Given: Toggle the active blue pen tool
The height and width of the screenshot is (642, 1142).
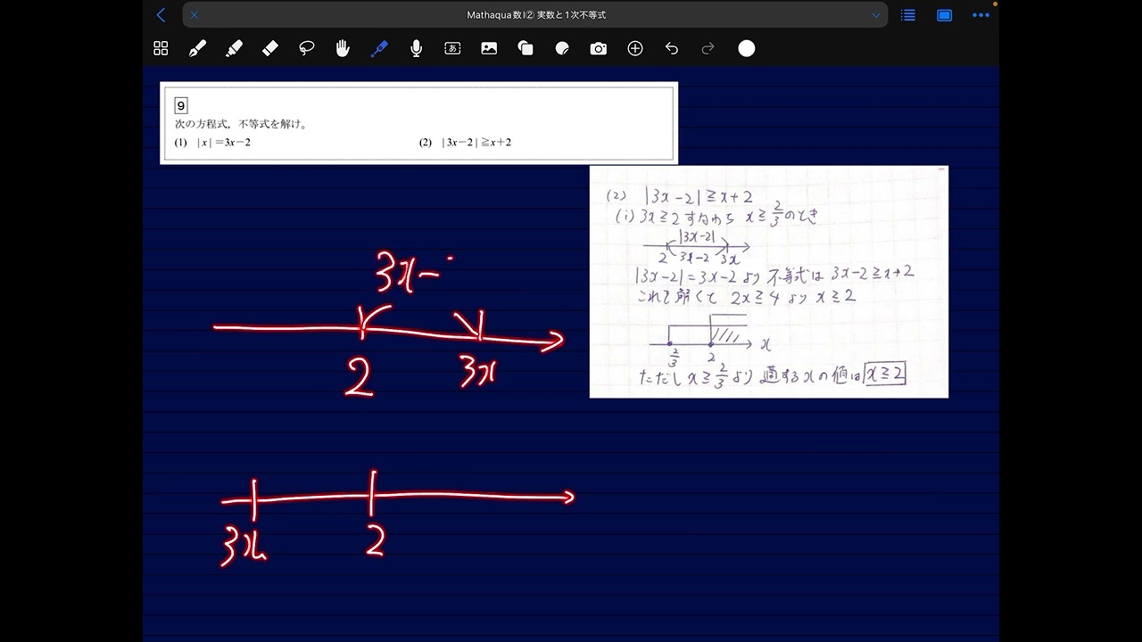Looking at the screenshot, I should click(x=379, y=49).
